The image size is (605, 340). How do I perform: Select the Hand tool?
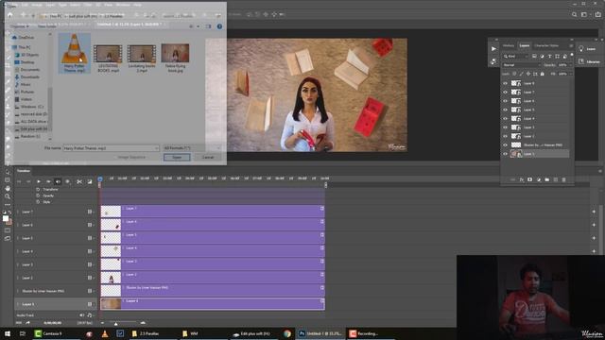tap(8, 188)
